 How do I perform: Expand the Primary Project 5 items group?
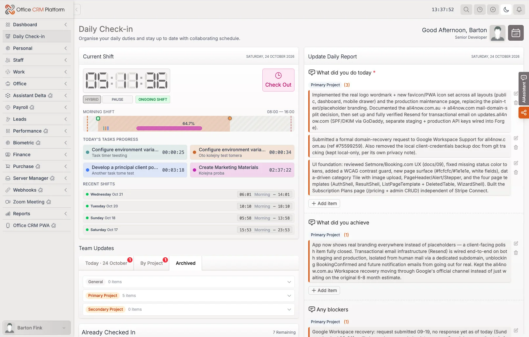[189, 296]
